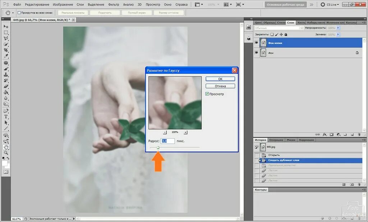Click the foreground color swatch
This screenshot has width=368, height=222.
[5, 163]
